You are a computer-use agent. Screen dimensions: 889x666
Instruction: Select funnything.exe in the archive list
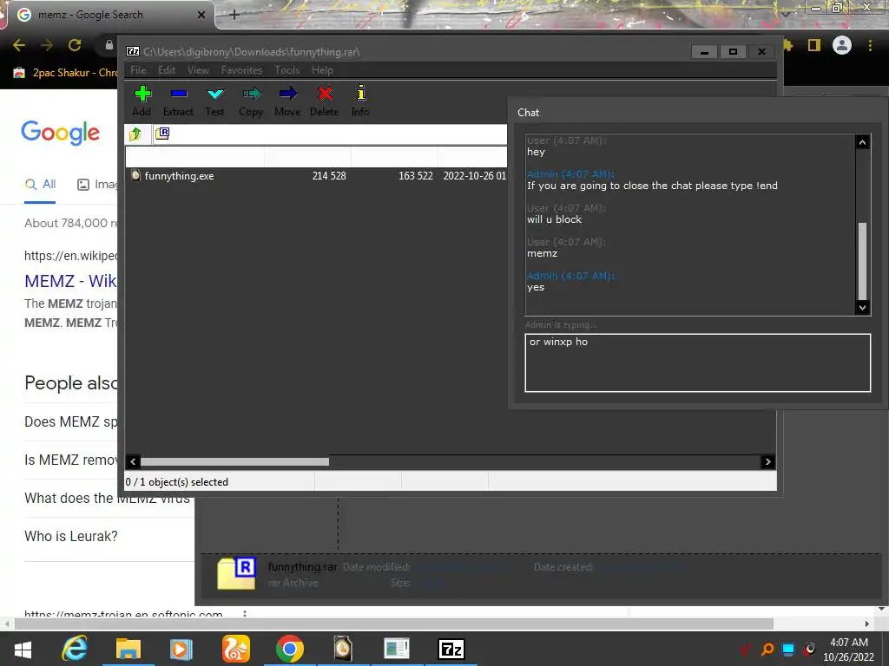tap(179, 176)
